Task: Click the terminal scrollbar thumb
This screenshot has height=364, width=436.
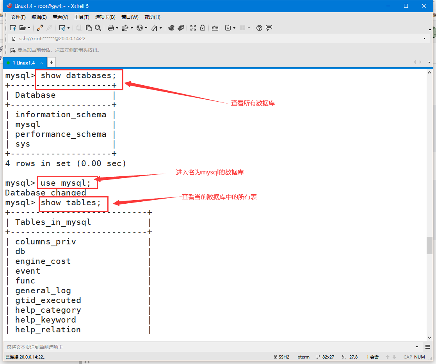Action: pos(429,246)
